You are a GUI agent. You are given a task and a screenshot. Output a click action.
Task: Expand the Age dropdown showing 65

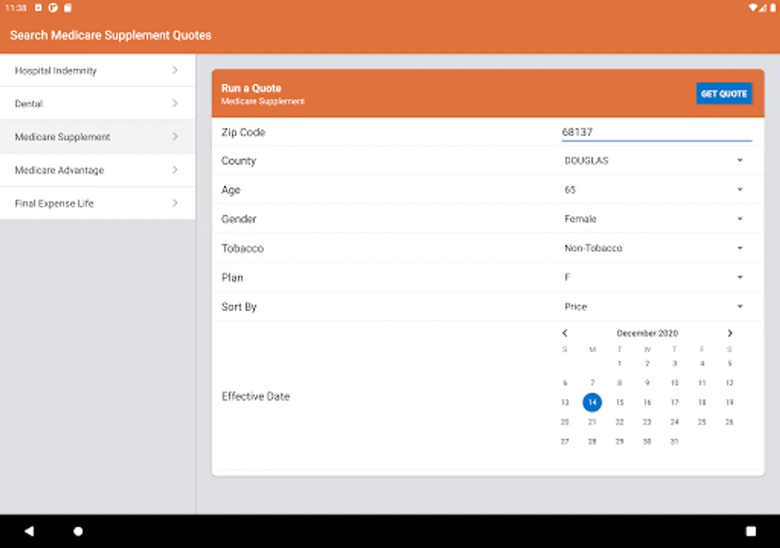click(657, 190)
